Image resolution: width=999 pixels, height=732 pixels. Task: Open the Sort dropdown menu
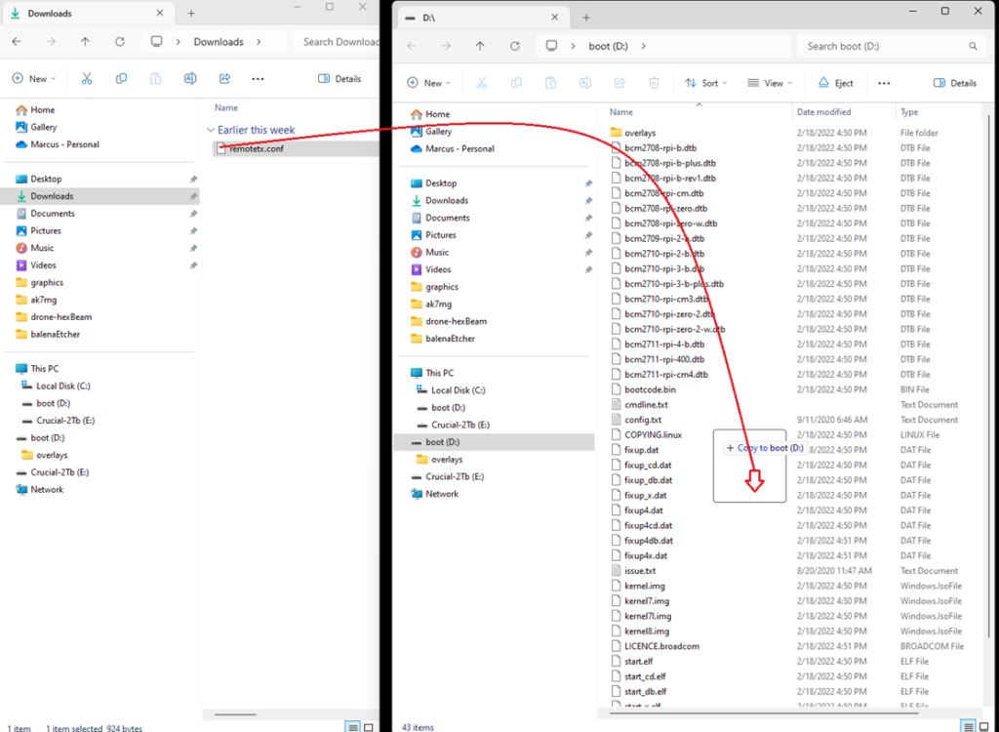tap(704, 82)
